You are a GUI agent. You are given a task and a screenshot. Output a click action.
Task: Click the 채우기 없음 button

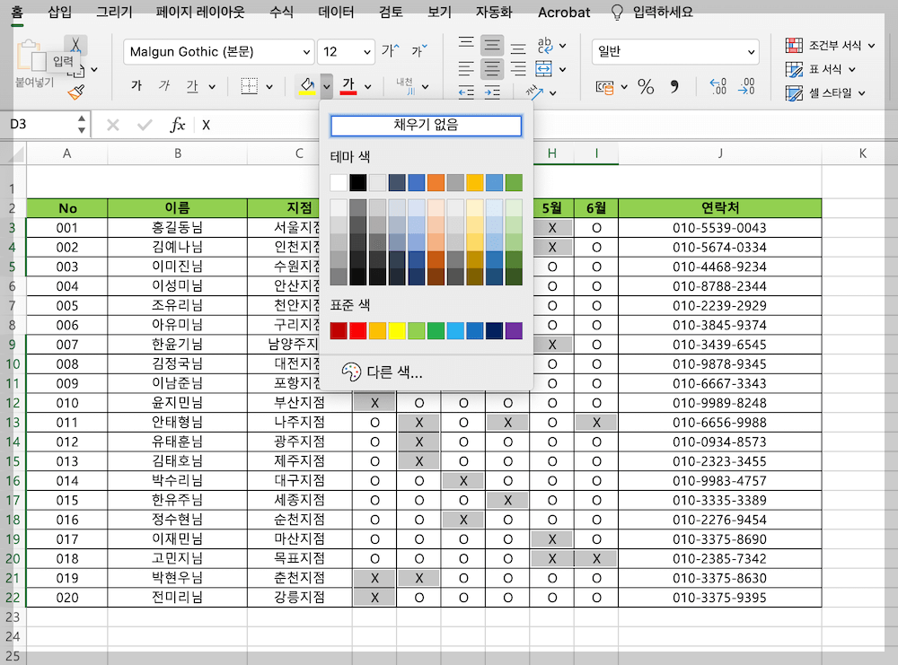click(x=426, y=126)
